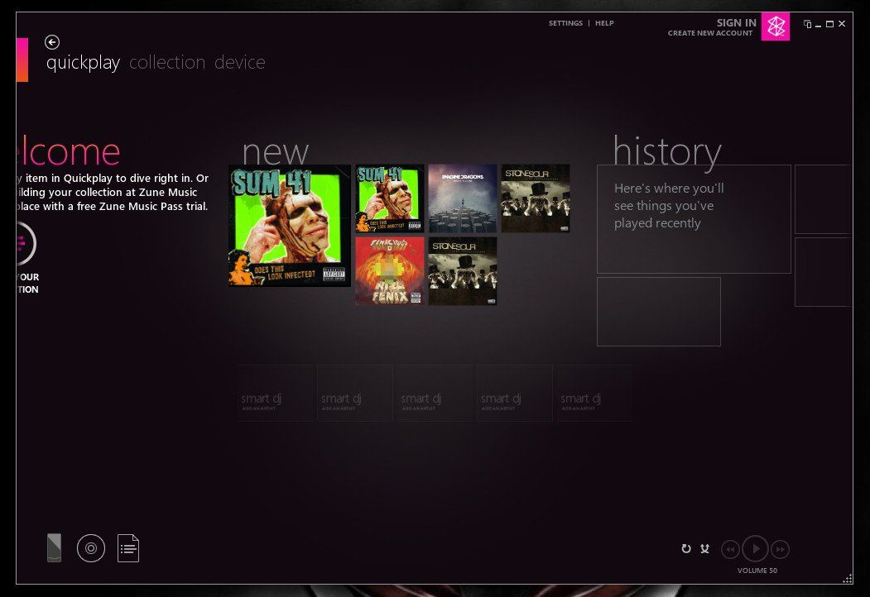
Task: Click the first smart dj tile
Action: tap(275, 393)
